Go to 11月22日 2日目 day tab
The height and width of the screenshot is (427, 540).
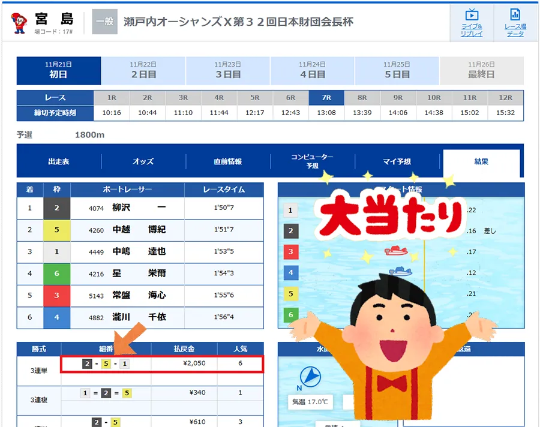[x=143, y=70]
